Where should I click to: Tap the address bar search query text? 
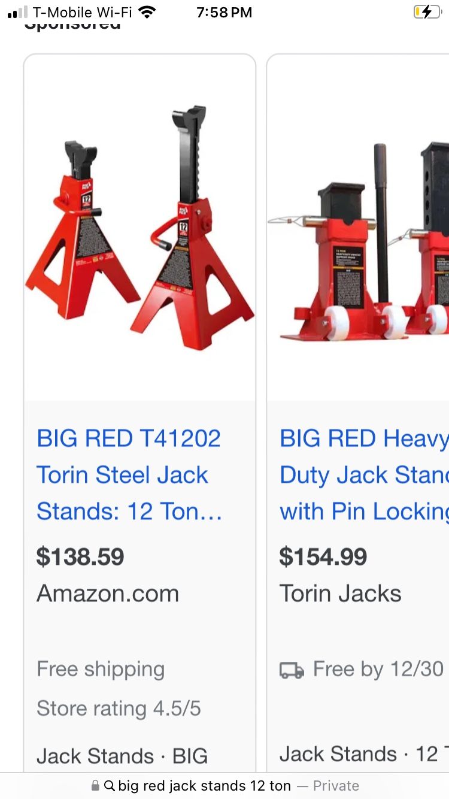point(205,786)
